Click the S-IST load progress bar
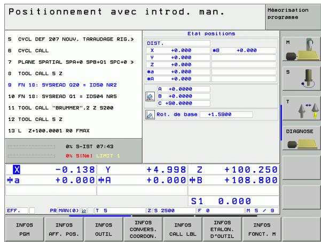321x242 pixels. [32, 147]
